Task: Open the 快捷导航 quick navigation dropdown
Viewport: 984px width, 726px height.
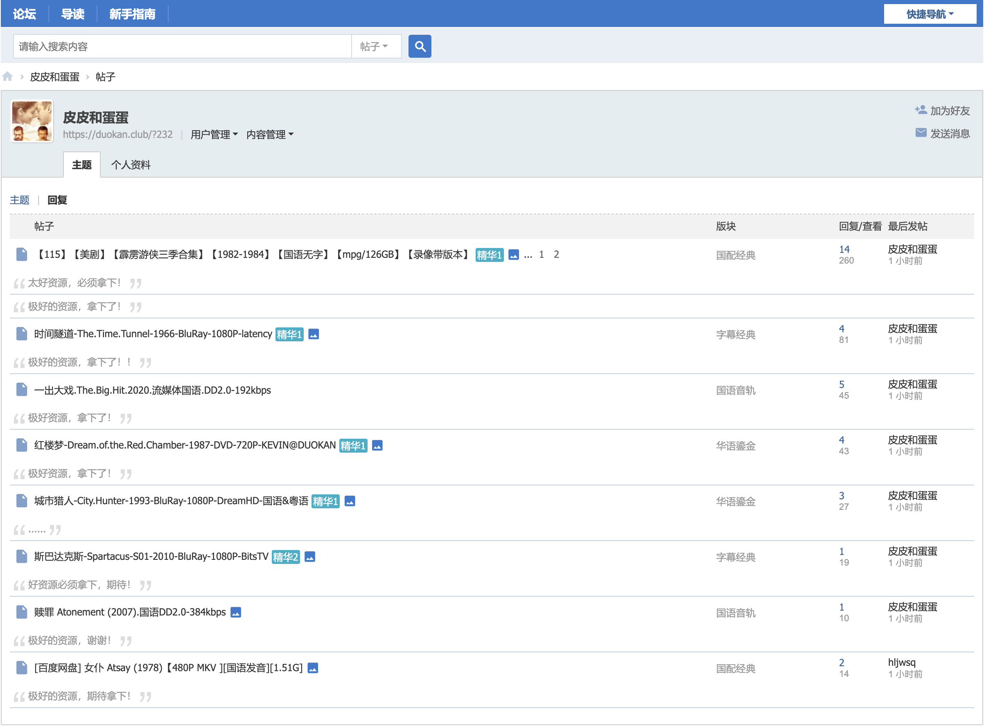Action: pyautogui.click(x=930, y=14)
